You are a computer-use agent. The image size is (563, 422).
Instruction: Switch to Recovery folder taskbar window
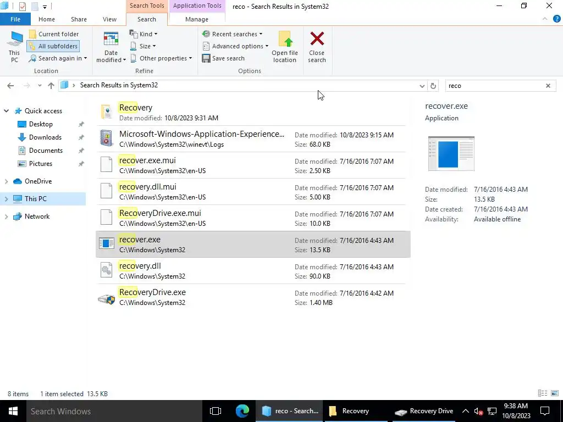356,411
